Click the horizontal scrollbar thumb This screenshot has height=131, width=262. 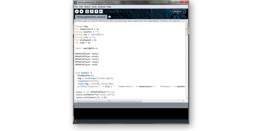(110, 101)
